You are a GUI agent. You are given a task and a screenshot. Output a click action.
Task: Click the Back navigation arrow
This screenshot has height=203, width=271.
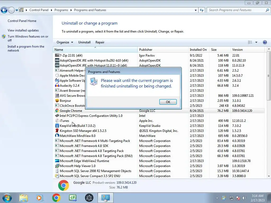tap(4, 10)
